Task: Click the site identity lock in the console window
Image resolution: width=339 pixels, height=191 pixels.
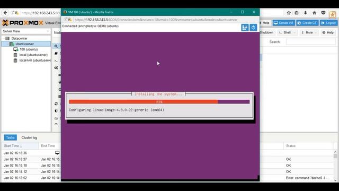Action: click(x=70, y=20)
